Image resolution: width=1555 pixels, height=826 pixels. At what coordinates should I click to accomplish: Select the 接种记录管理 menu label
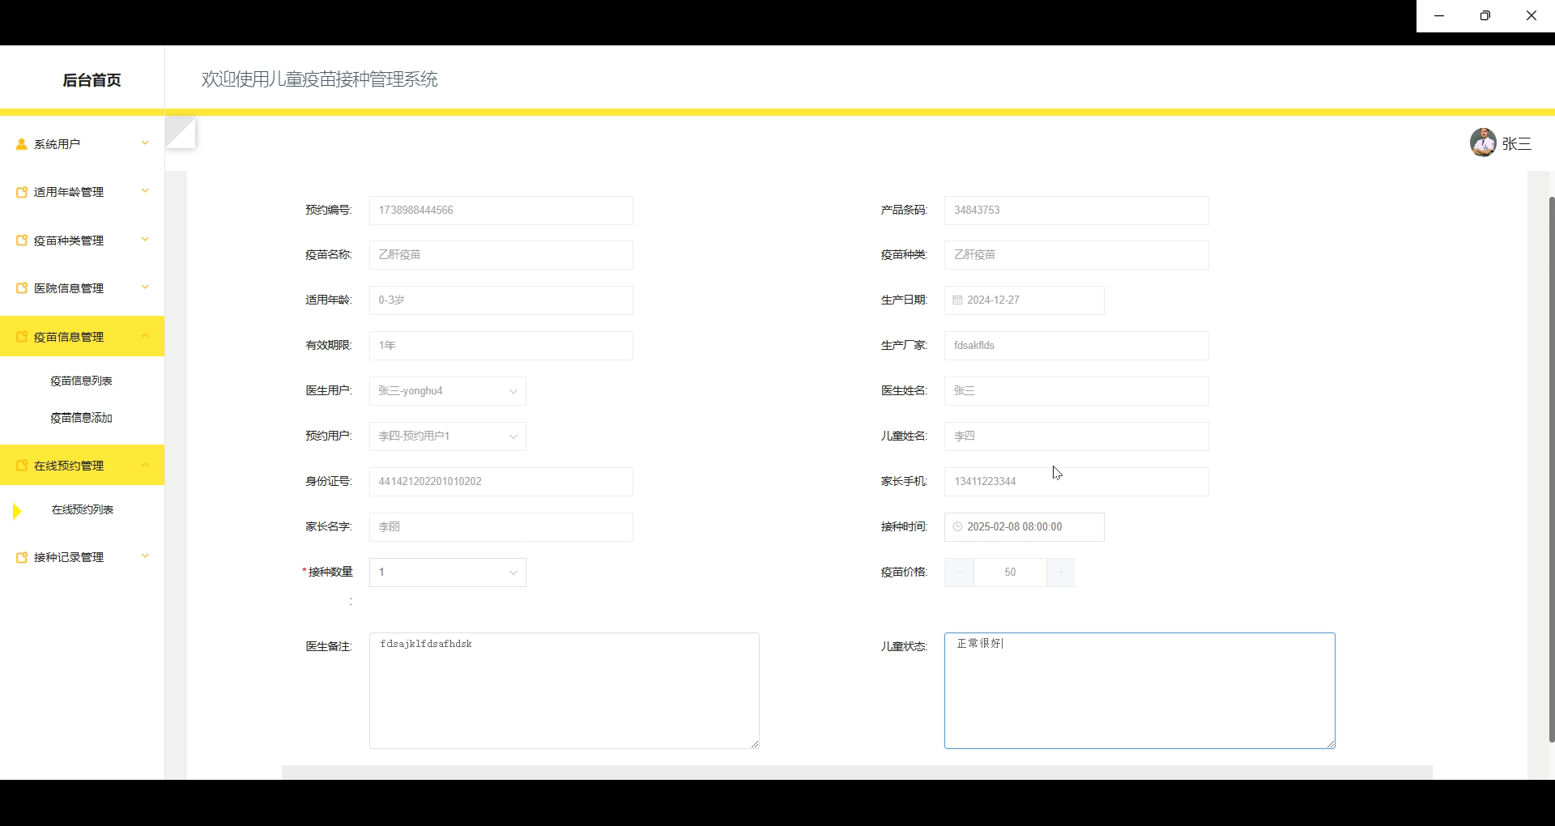[x=69, y=557]
